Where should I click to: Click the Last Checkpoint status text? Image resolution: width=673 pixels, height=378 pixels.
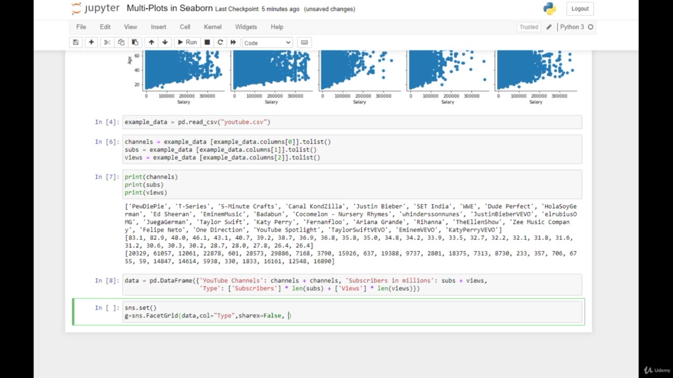pos(257,9)
